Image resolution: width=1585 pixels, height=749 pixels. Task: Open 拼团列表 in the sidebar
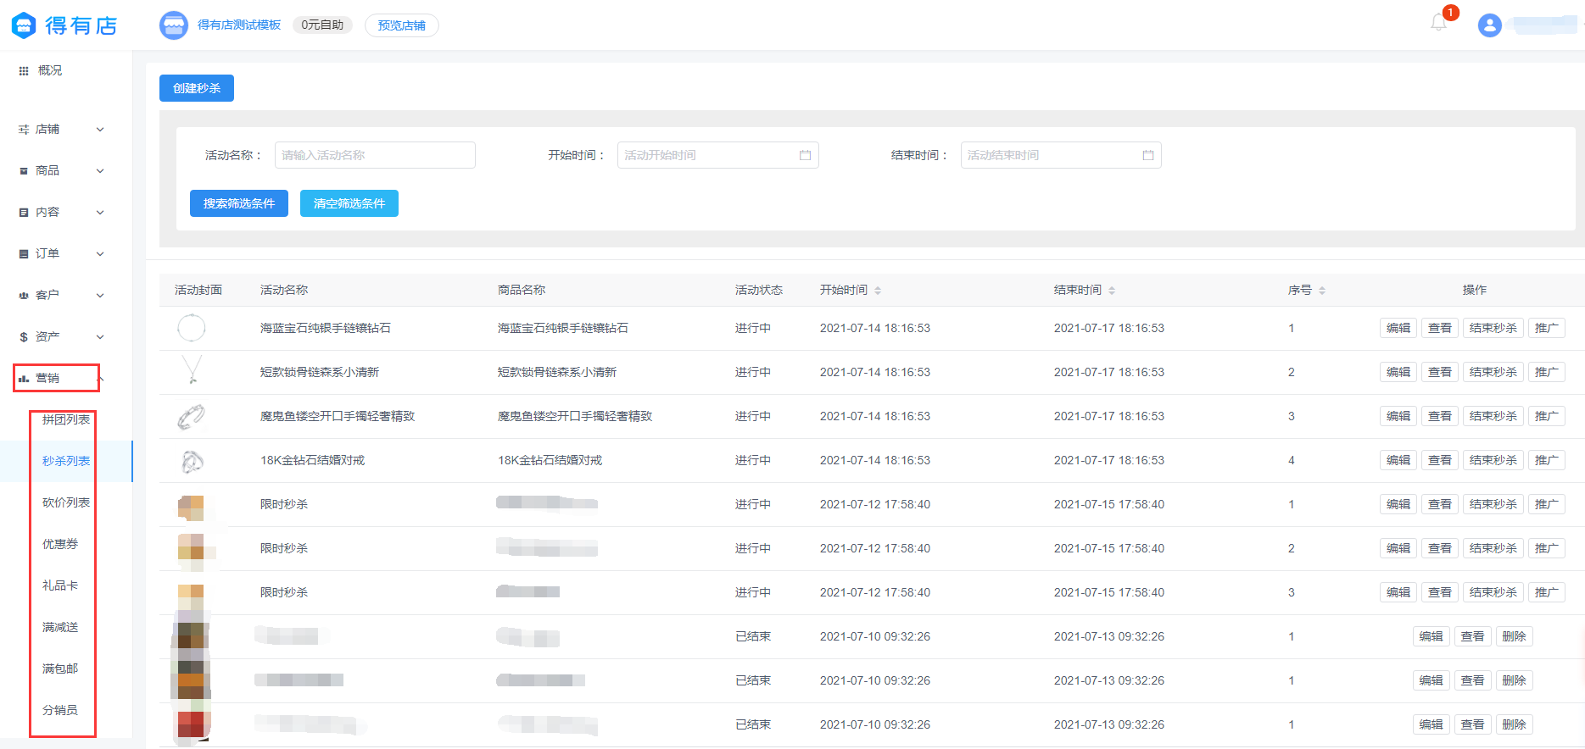click(66, 419)
